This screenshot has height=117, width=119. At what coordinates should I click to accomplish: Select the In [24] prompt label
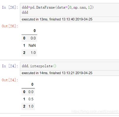(10, 66)
